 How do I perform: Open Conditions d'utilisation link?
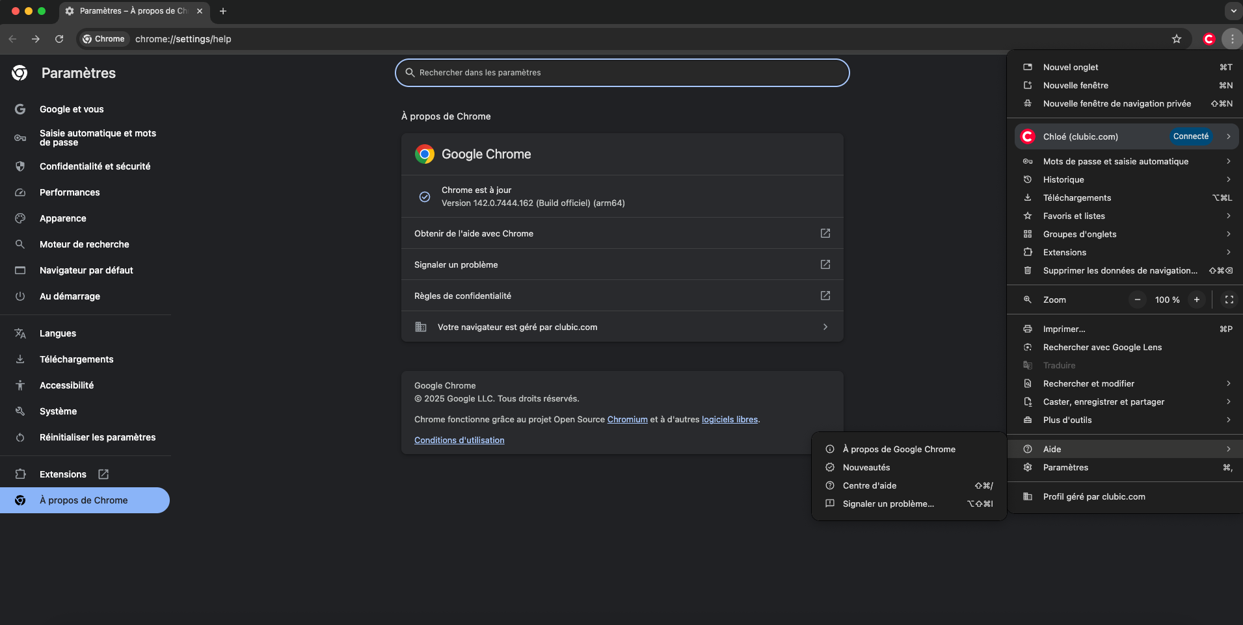(459, 440)
